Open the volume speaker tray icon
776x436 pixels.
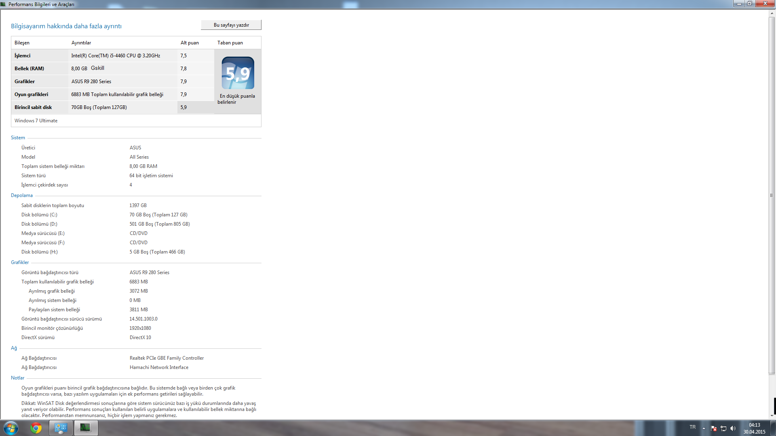pos(733,428)
